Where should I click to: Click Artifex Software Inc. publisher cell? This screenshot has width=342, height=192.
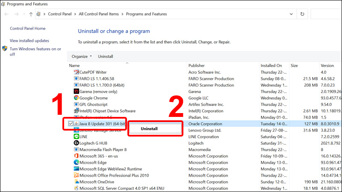click(206, 104)
